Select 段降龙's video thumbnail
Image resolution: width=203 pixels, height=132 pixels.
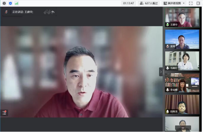(182, 104)
